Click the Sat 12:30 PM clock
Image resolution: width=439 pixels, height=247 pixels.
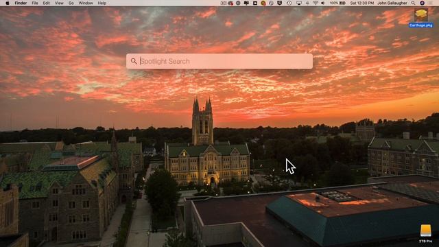tap(361, 3)
